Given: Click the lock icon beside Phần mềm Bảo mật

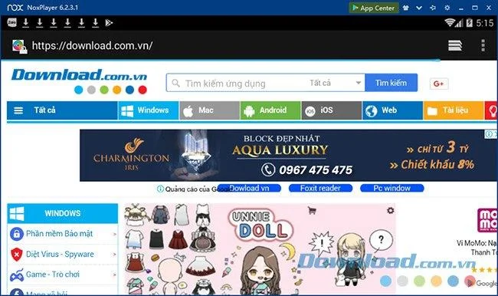Looking at the screenshot, I should [17, 234].
